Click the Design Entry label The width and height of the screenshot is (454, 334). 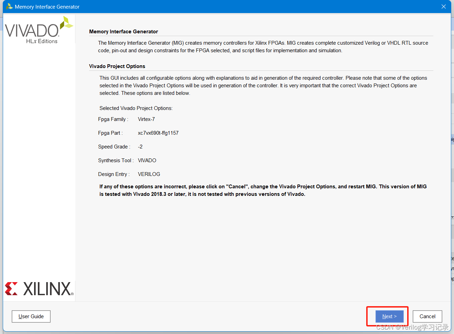114,174
